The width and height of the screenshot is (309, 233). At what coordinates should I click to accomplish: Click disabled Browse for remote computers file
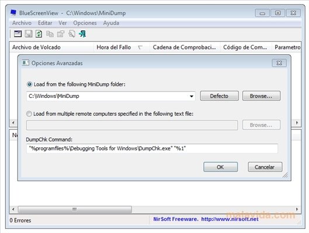pos(261,125)
